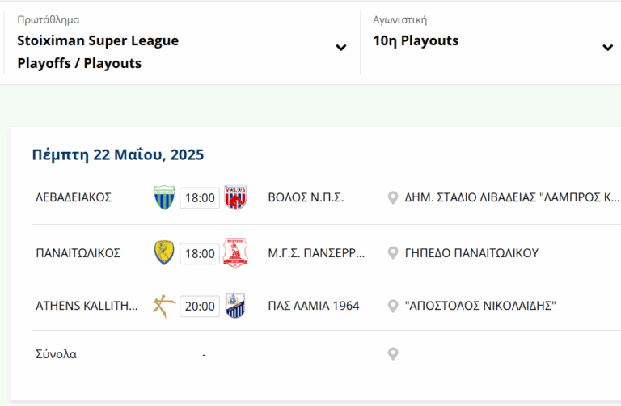Click the location pin for Panaitolikos ground

pos(393,252)
